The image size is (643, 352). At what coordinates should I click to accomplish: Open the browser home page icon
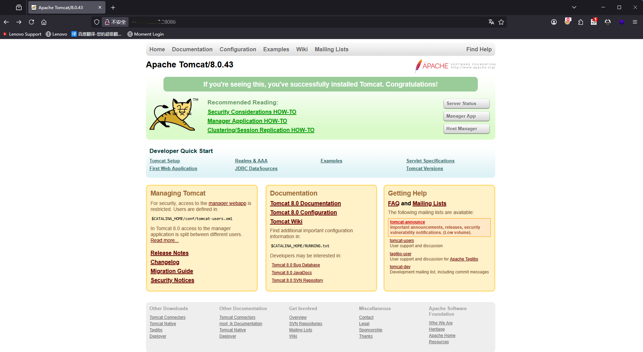(x=44, y=22)
